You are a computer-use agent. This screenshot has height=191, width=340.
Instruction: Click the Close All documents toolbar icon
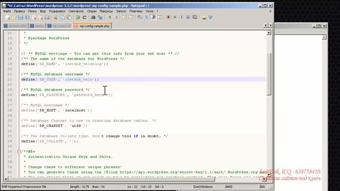(x=40, y=18)
